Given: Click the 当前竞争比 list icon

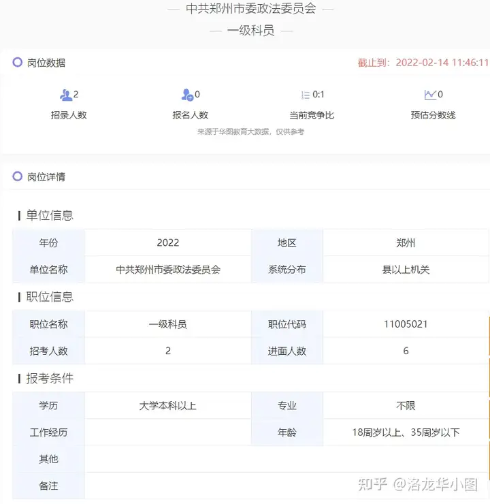Looking at the screenshot, I should click(x=306, y=95).
